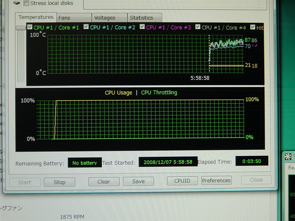
Task: Switch to the Temperatures tab
Action: click(36, 17)
